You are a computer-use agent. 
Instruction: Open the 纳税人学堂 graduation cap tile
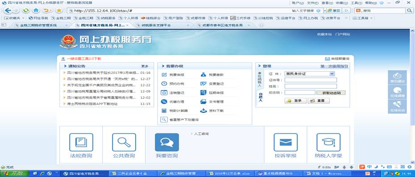pos(328,145)
